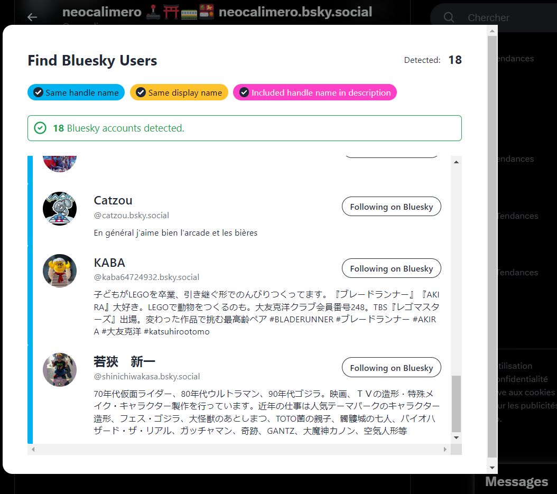557x494 pixels.
Task: Click the horizontal scroll left arrow
Action: 33,449
